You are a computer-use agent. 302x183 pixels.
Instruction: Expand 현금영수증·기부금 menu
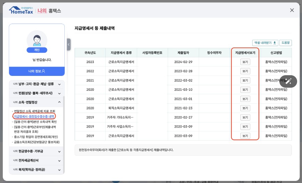tap(37, 151)
